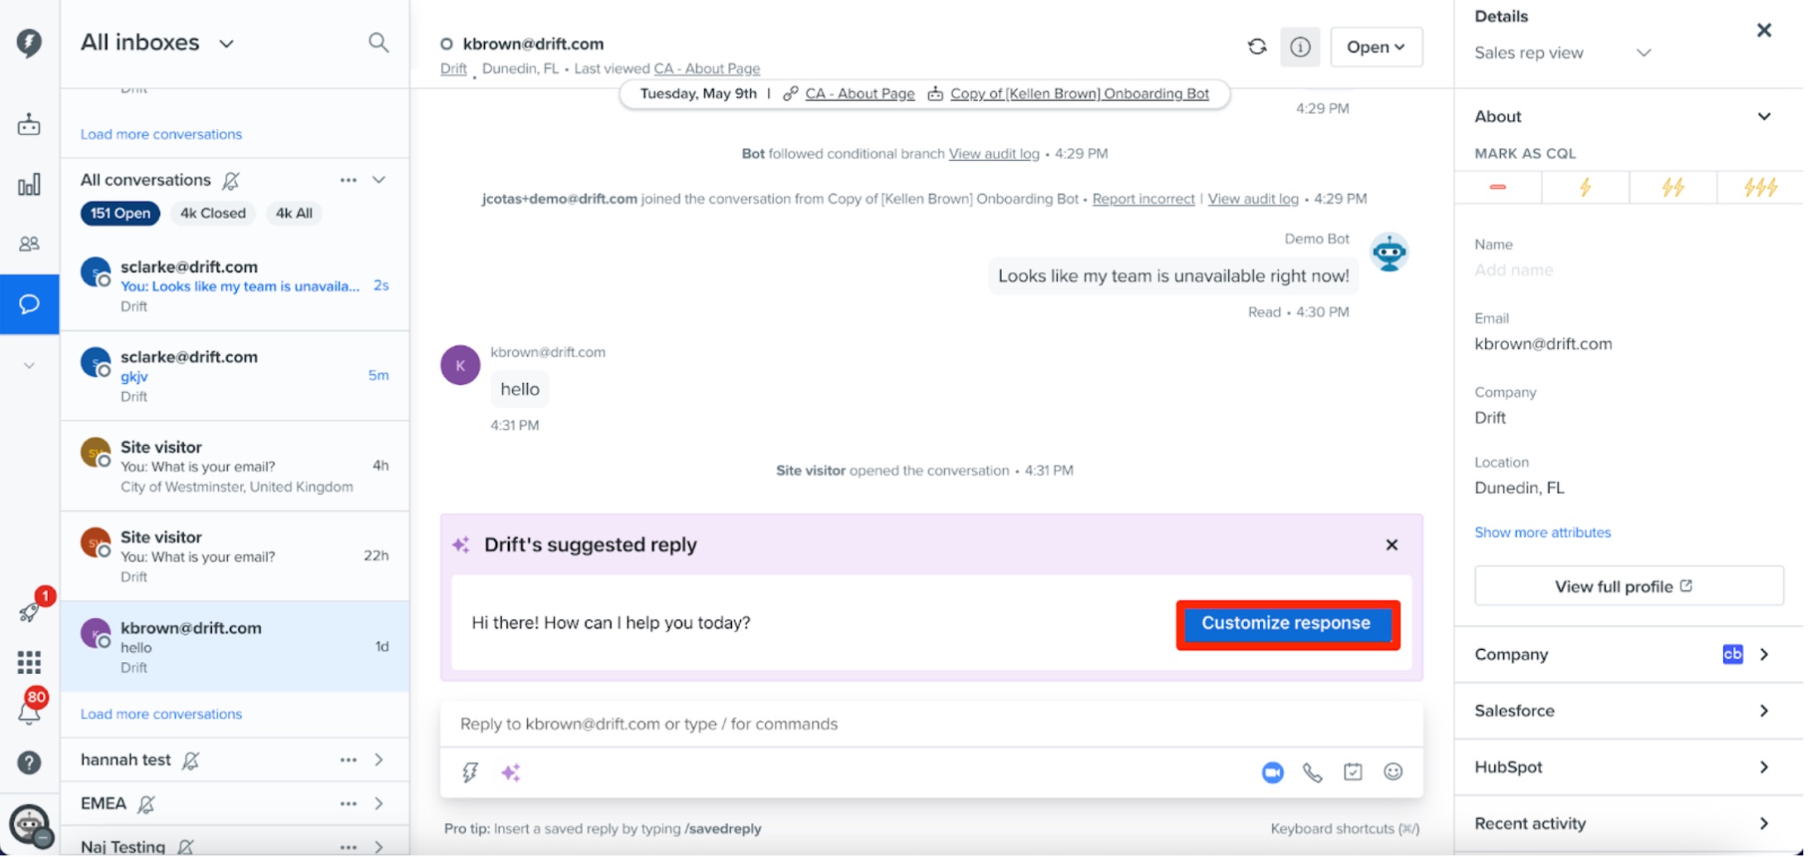Search conversations with magnifier icon

(x=378, y=42)
